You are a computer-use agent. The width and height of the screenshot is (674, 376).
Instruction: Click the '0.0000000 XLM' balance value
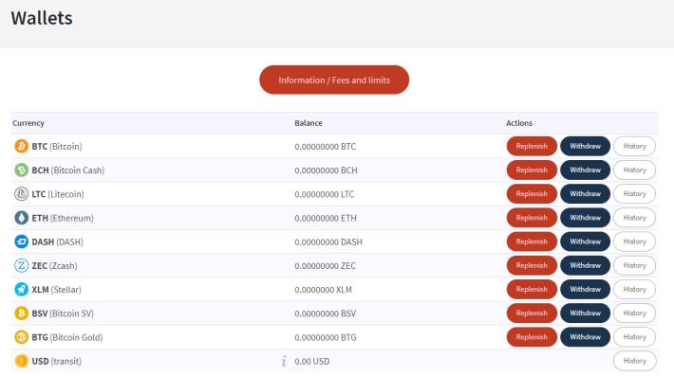[324, 290]
